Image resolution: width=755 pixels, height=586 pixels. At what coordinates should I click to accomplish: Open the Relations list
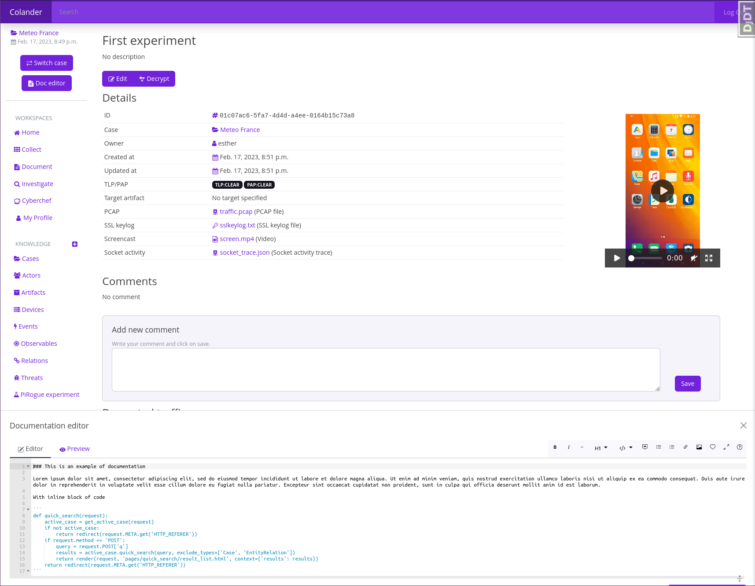[x=31, y=361]
